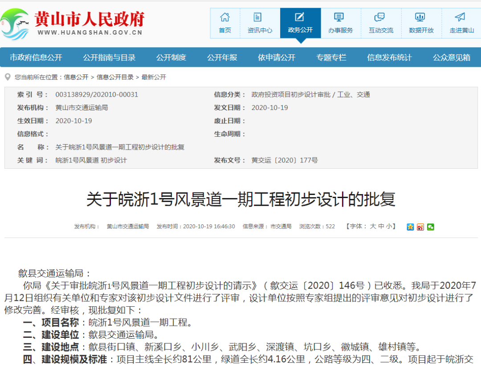Image resolution: width=481 pixels, height=365 pixels.
Task: Share the article to Sina Weibo
Action: coord(420,227)
